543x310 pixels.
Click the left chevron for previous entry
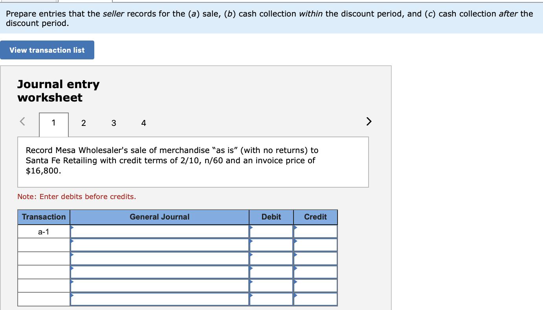pos(22,122)
